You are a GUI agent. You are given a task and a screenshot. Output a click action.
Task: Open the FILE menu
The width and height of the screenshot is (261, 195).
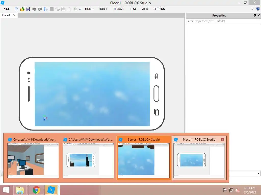6,9
